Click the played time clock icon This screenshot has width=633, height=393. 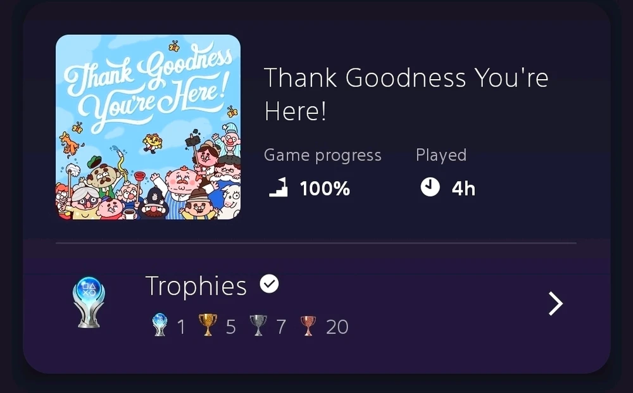[x=430, y=187]
